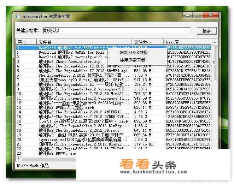Focus the 关键字搜索 keyword input field

pos(117,31)
